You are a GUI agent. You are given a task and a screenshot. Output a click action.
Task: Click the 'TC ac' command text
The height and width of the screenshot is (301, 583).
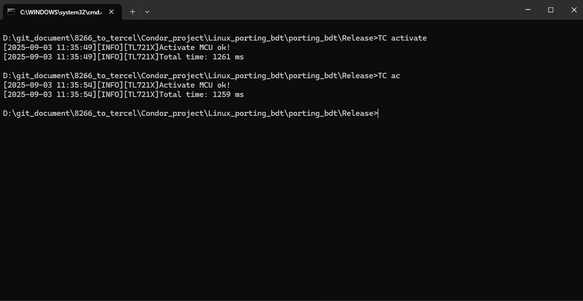tap(389, 76)
